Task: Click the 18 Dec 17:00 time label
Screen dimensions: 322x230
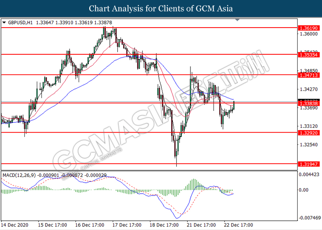Action: point(164,225)
